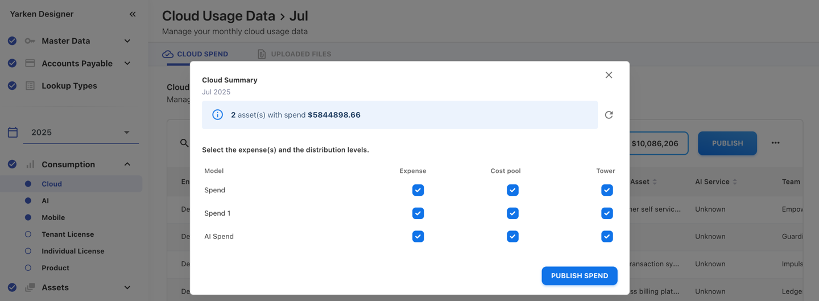Sort by Asset column arrows

coord(655,182)
